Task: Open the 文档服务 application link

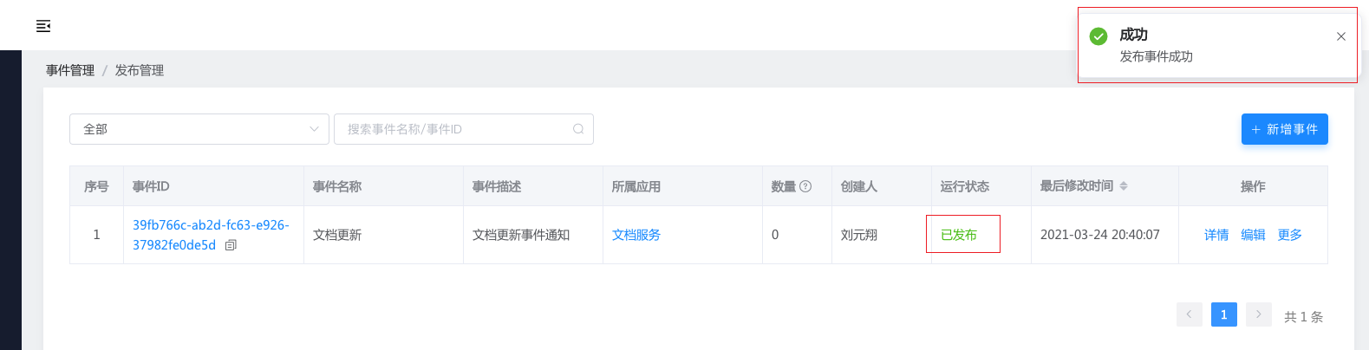Action: (636, 235)
